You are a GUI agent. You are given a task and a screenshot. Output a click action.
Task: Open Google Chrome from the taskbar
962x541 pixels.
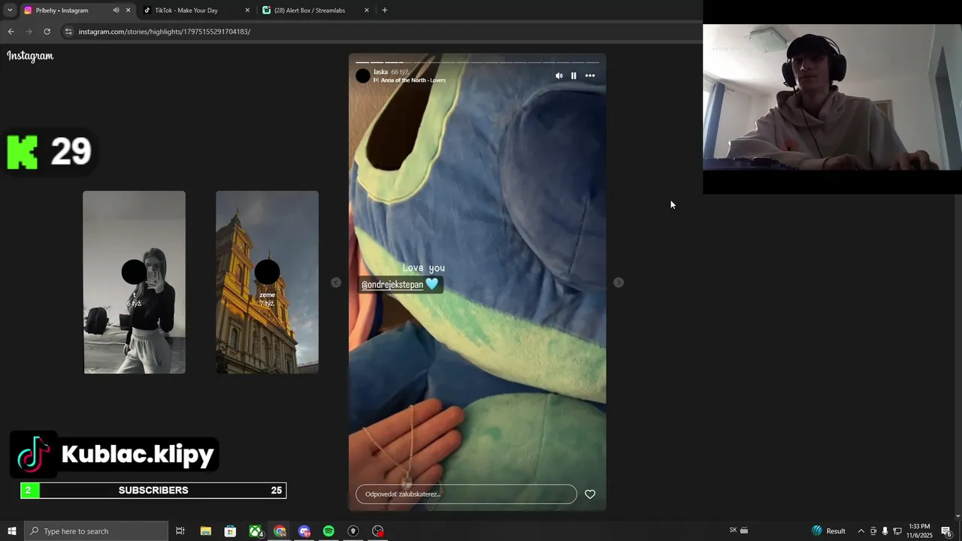[280, 531]
